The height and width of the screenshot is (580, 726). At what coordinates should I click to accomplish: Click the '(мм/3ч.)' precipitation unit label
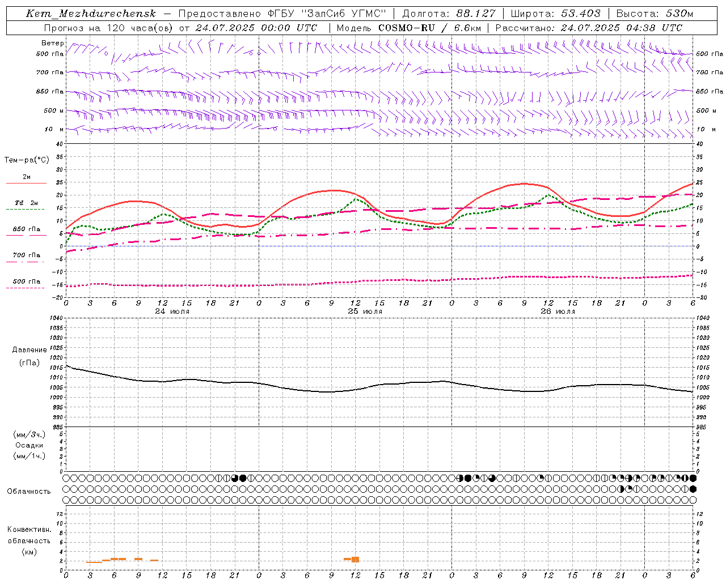(29, 434)
